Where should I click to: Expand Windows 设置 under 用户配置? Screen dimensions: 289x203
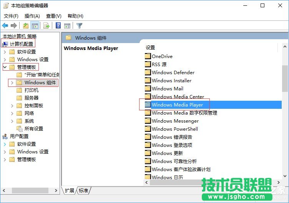coord(5,152)
